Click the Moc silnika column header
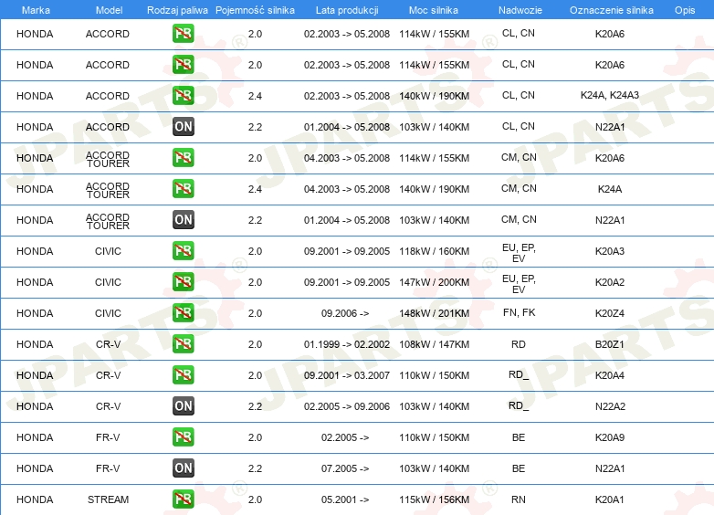The image size is (714, 515). (x=434, y=10)
